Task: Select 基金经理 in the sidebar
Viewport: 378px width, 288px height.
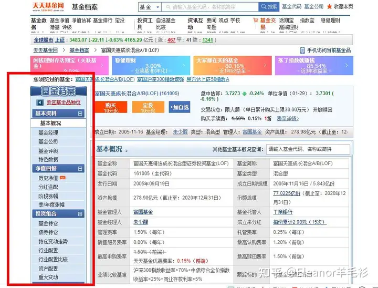Action: point(48,132)
